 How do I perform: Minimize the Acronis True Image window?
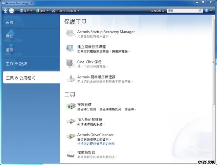pyautogui.click(x=197, y=2)
